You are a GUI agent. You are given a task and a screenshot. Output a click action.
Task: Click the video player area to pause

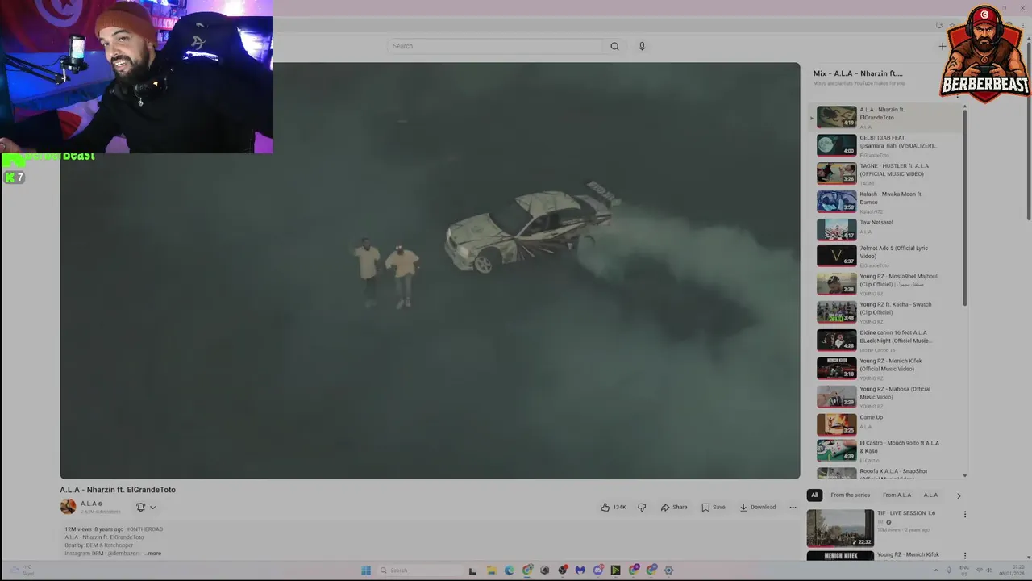coord(430,270)
